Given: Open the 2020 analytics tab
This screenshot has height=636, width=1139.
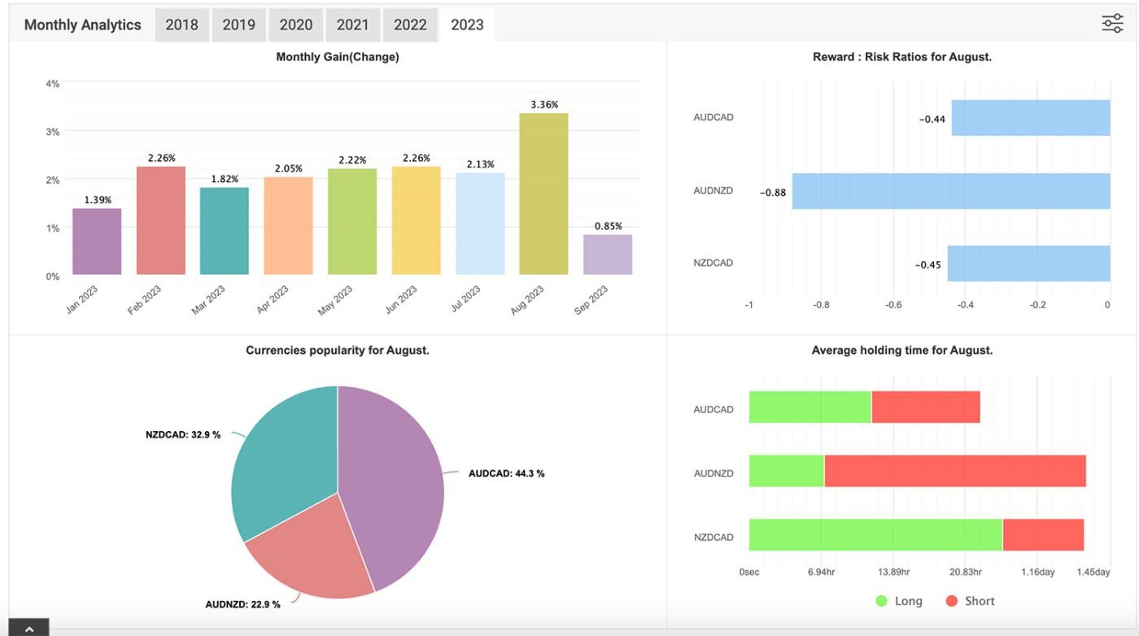Looking at the screenshot, I should [295, 25].
